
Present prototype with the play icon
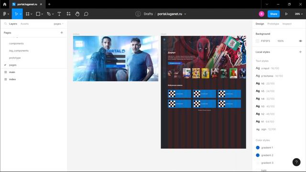[x=286, y=14]
